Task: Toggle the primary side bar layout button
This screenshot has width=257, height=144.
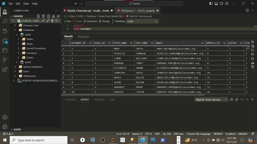Action: click(211, 3)
